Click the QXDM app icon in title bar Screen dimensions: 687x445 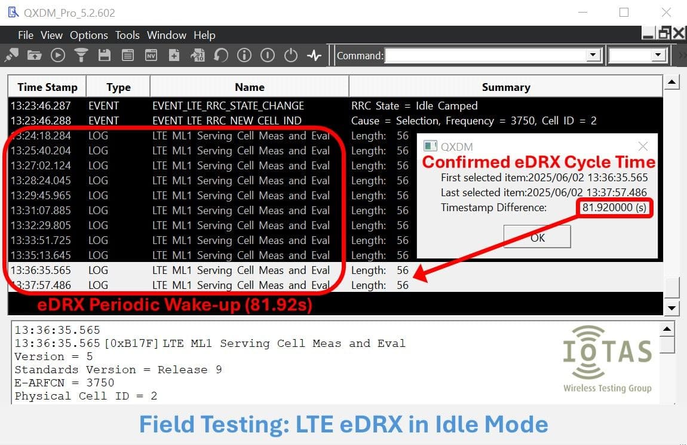13,13
